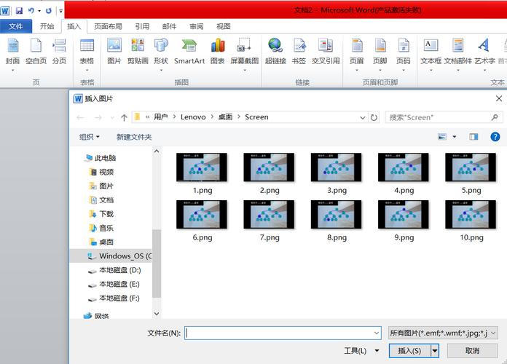
Task: Go up one folder level
Action: [124, 117]
